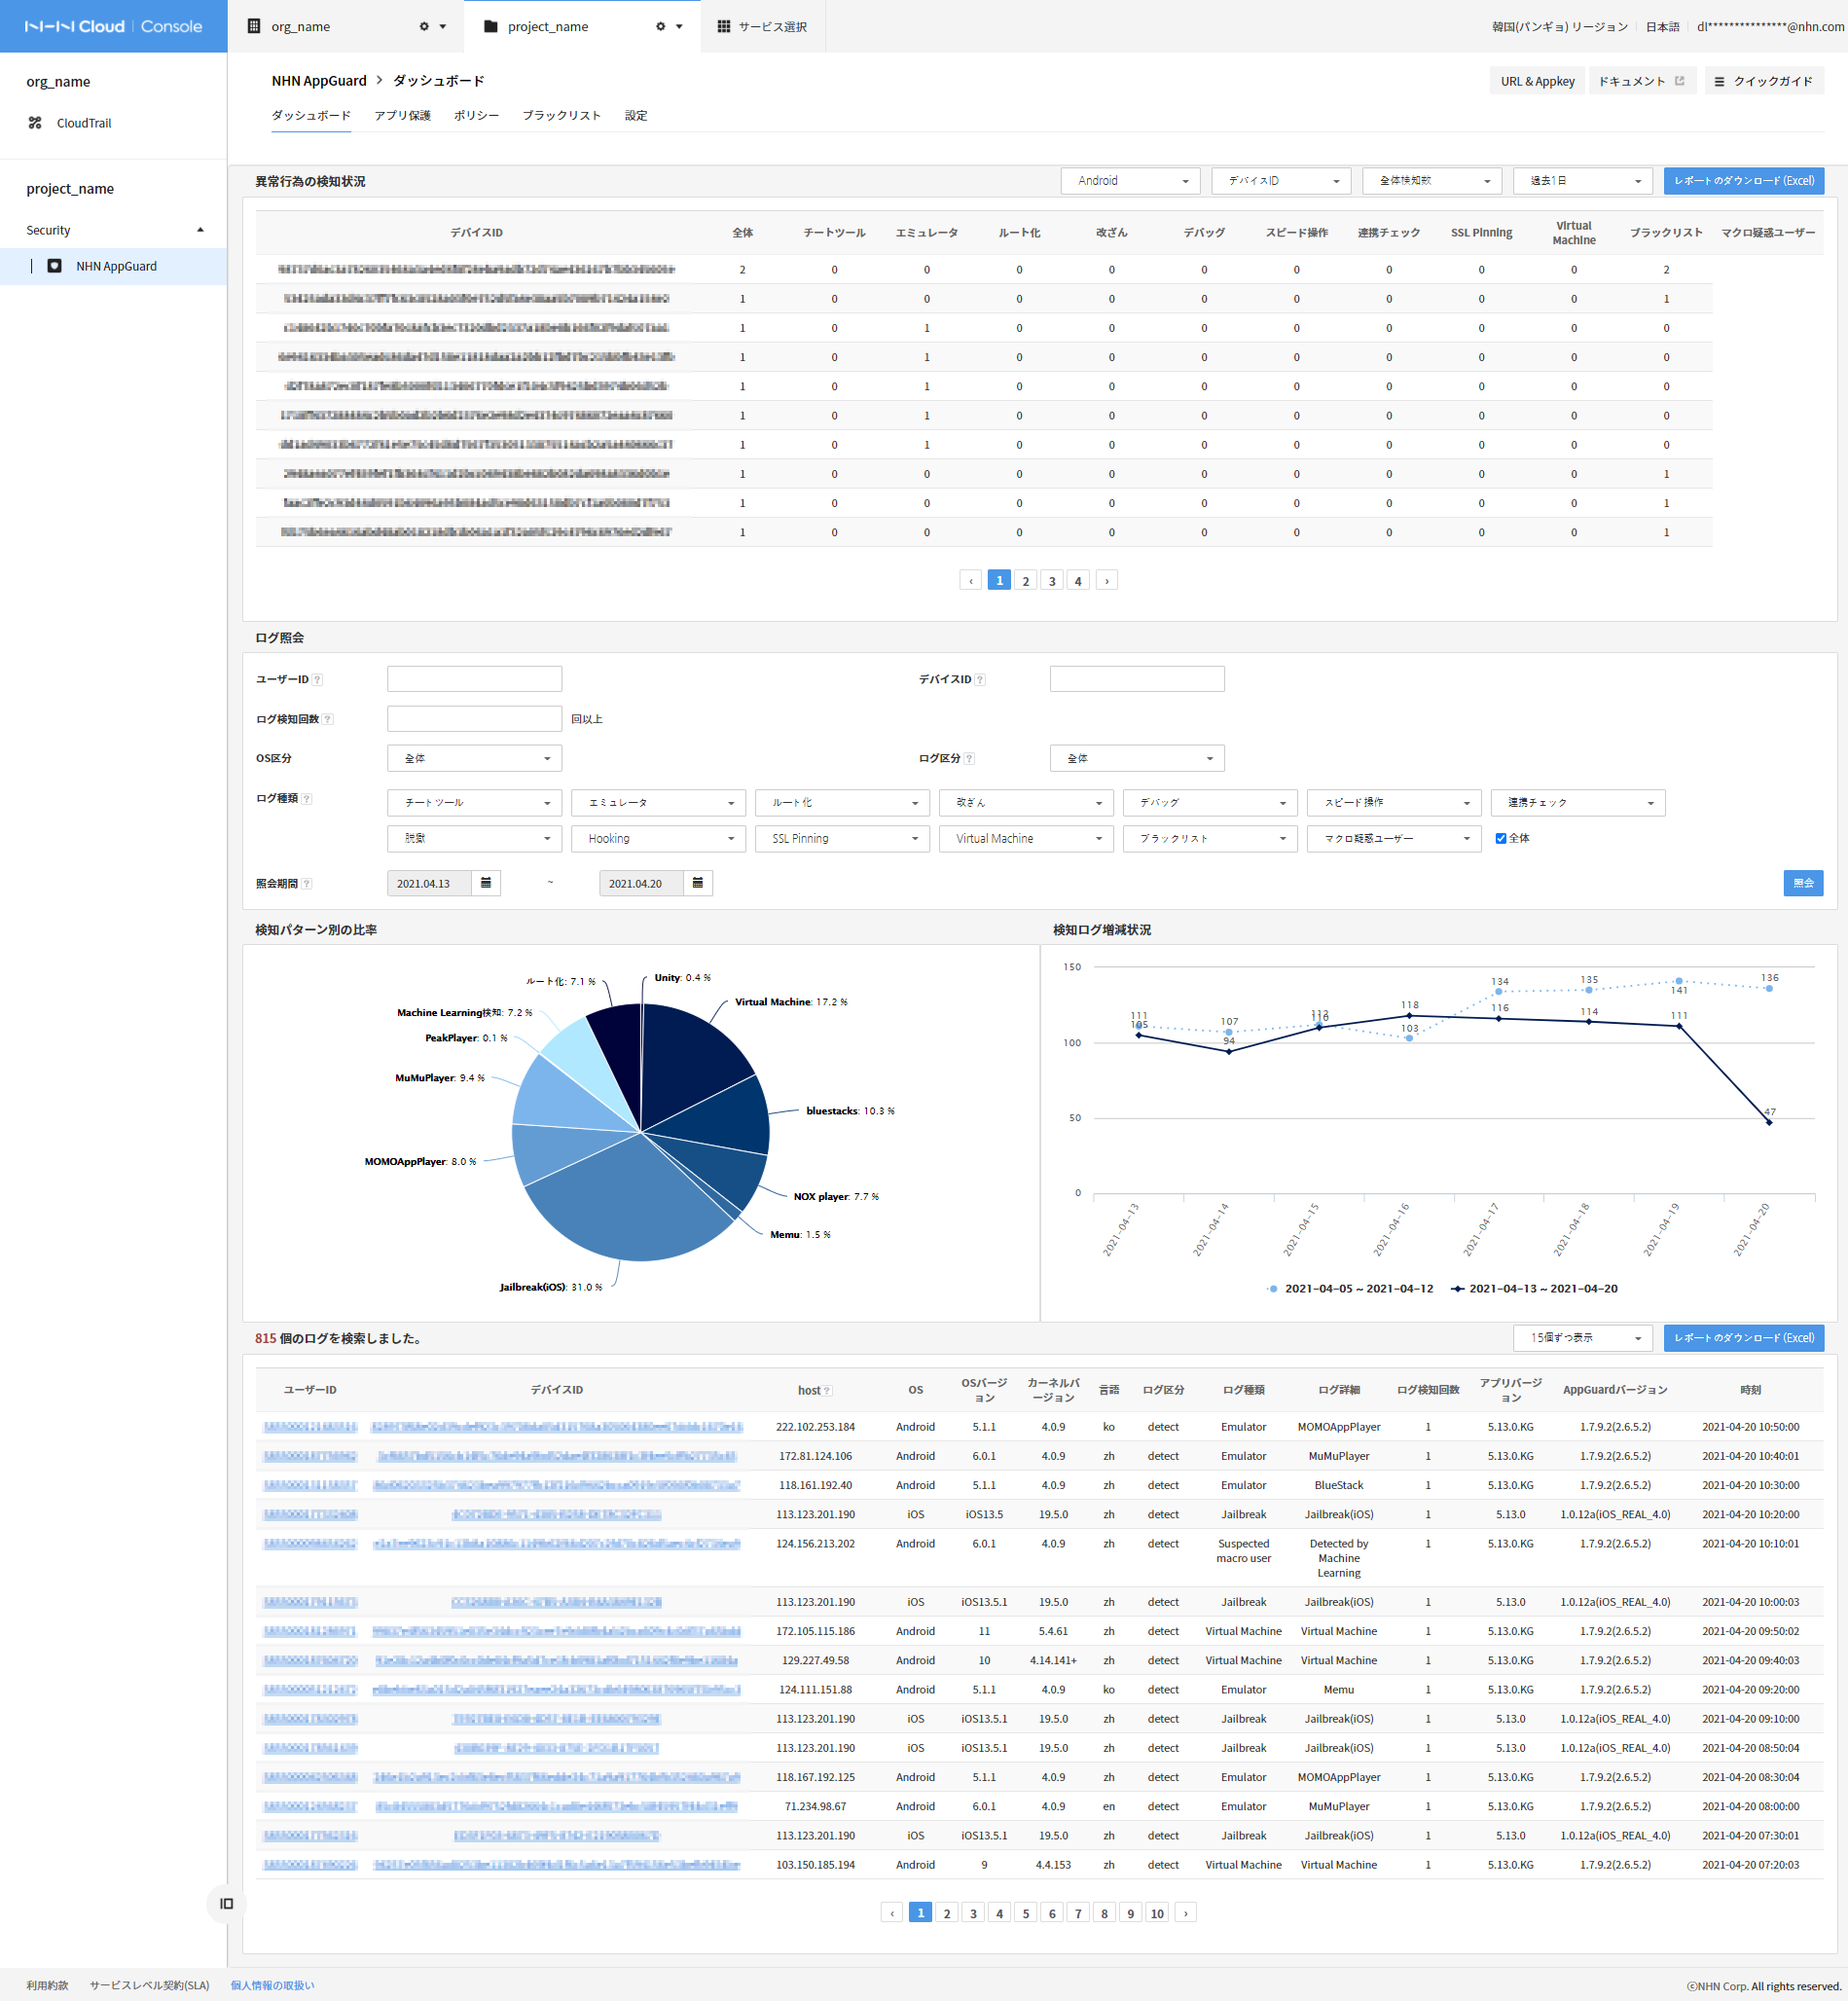Download abnormal behavior report Excel
Image resolution: width=1848 pixels, height=2001 pixels.
pyautogui.click(x=1744, y=181)
